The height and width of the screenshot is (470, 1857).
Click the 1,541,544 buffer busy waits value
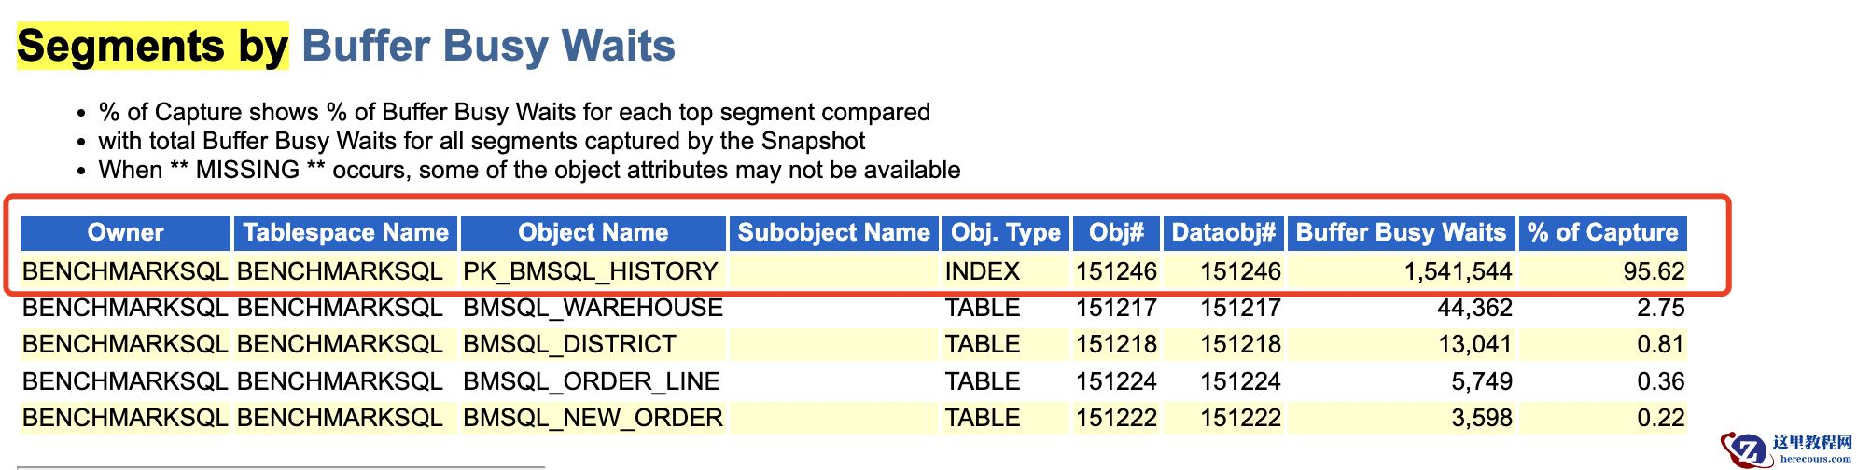[1458, 271]
